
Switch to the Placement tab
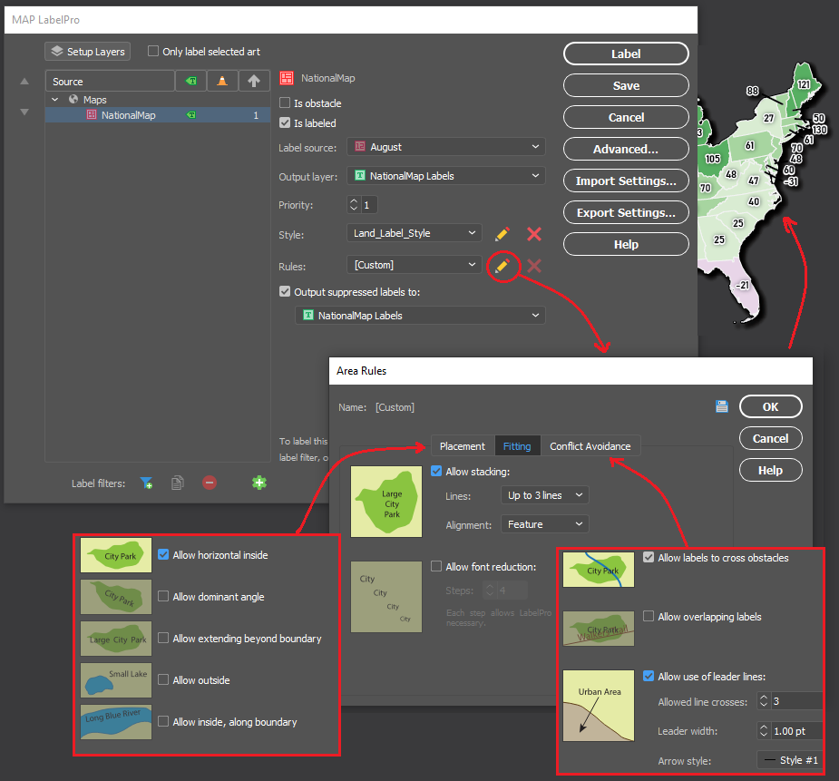click(x=463, y=446)
